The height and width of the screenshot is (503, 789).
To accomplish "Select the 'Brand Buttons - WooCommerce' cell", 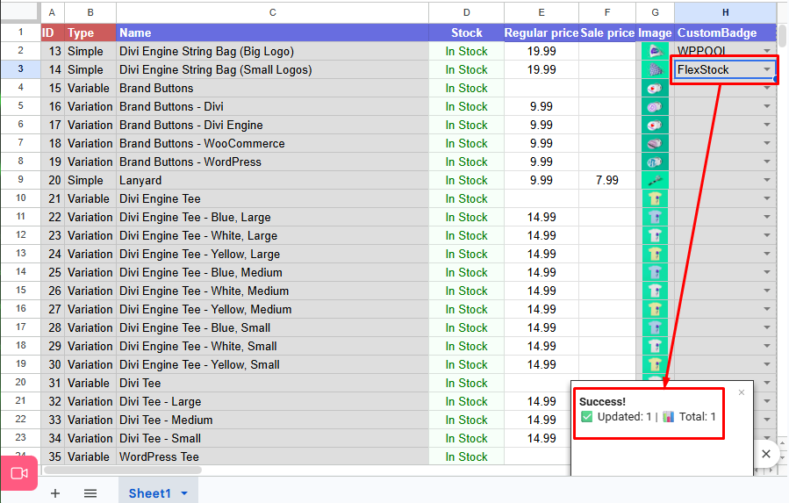I will click(272, 143).
